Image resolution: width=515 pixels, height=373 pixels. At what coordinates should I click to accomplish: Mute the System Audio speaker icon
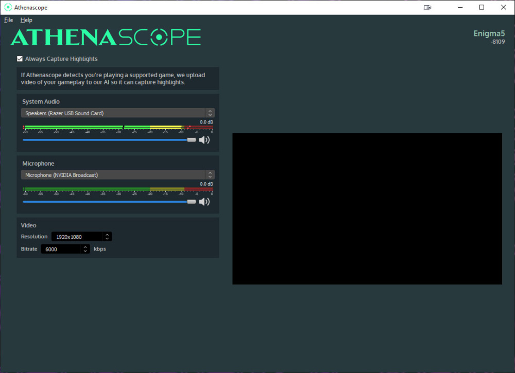coord(204,140)
